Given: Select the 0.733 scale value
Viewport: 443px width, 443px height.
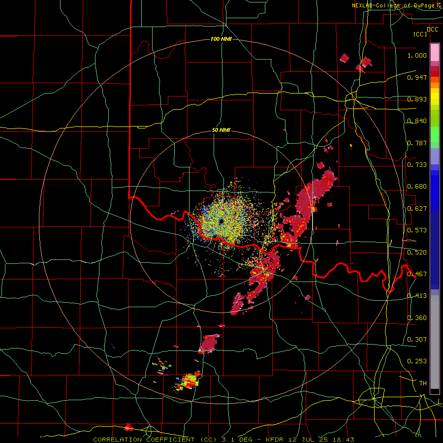Looking at the screenshot, I should tap(417, 165).
